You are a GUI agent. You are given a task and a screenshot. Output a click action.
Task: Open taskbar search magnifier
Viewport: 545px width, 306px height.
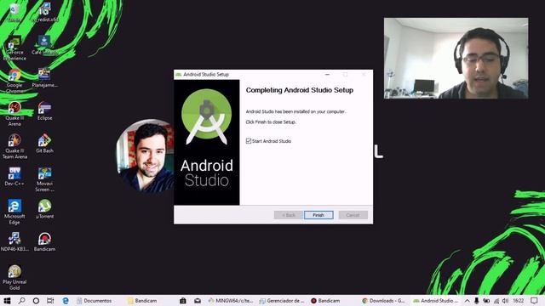click(21, 300)
